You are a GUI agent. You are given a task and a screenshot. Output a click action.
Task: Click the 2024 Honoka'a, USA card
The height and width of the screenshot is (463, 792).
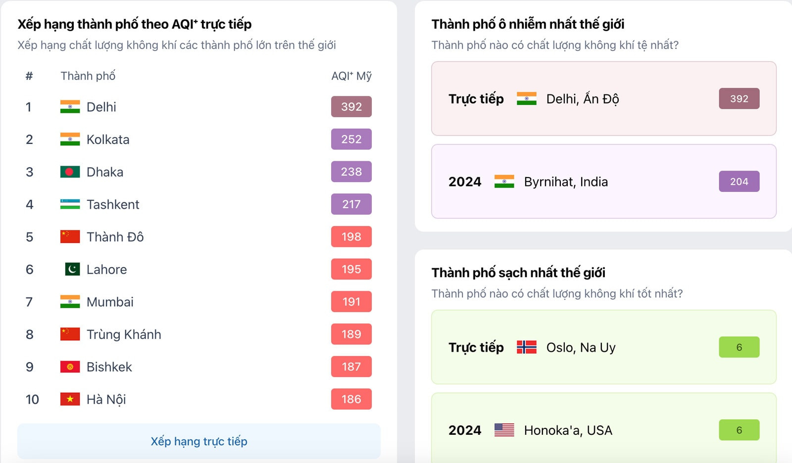(603, 429)
